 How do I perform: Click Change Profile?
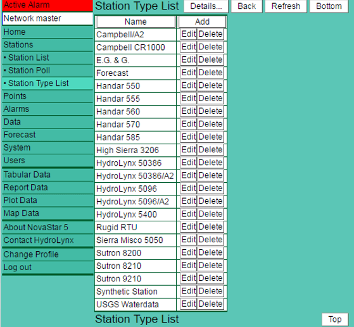[47, 254]
